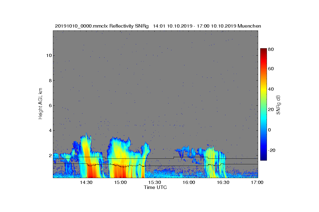Screen dimensions: 319x212
Task: Click the colorbar value 80
Action: [271, 49]
